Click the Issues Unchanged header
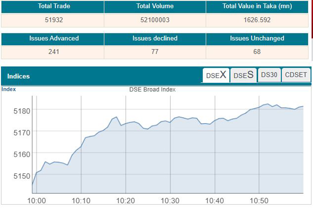The height and width of the screenshot is (209, 313). 257,38
